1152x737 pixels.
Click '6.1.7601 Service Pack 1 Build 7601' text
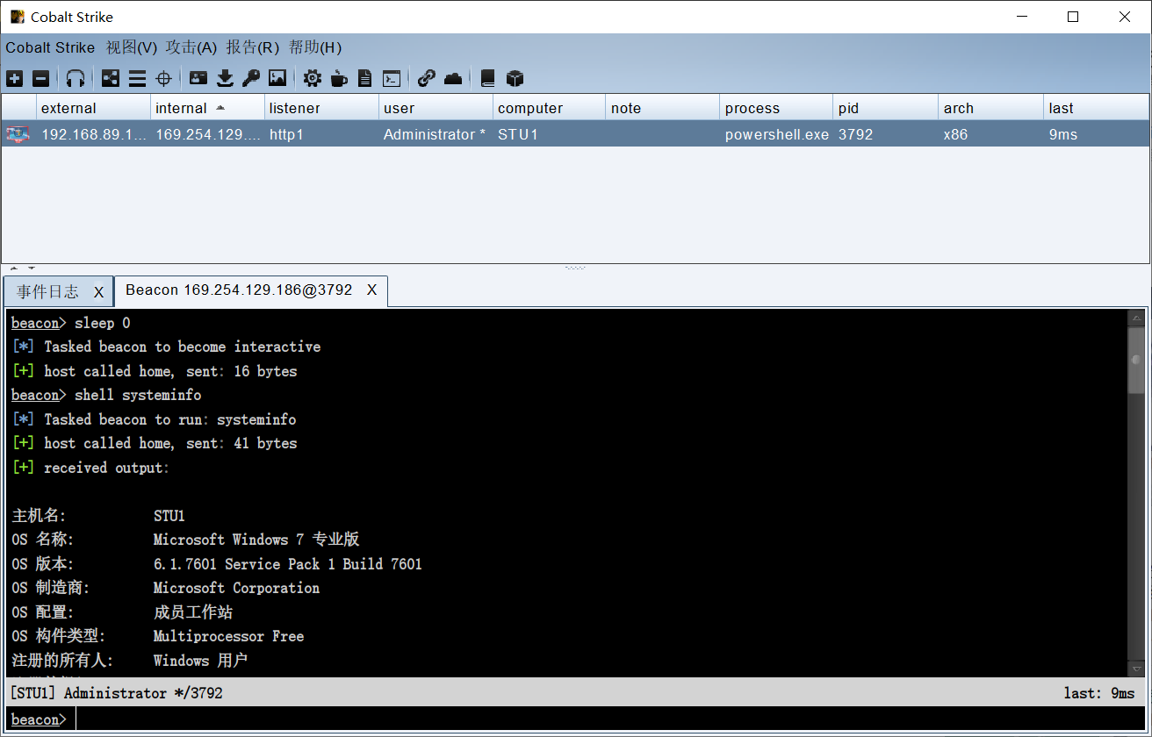288,564
